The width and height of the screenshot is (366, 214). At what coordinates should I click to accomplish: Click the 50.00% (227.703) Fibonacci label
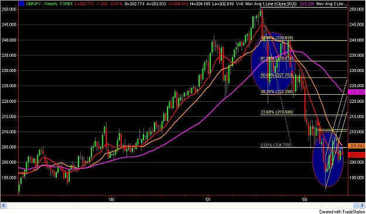click(277, 75)
